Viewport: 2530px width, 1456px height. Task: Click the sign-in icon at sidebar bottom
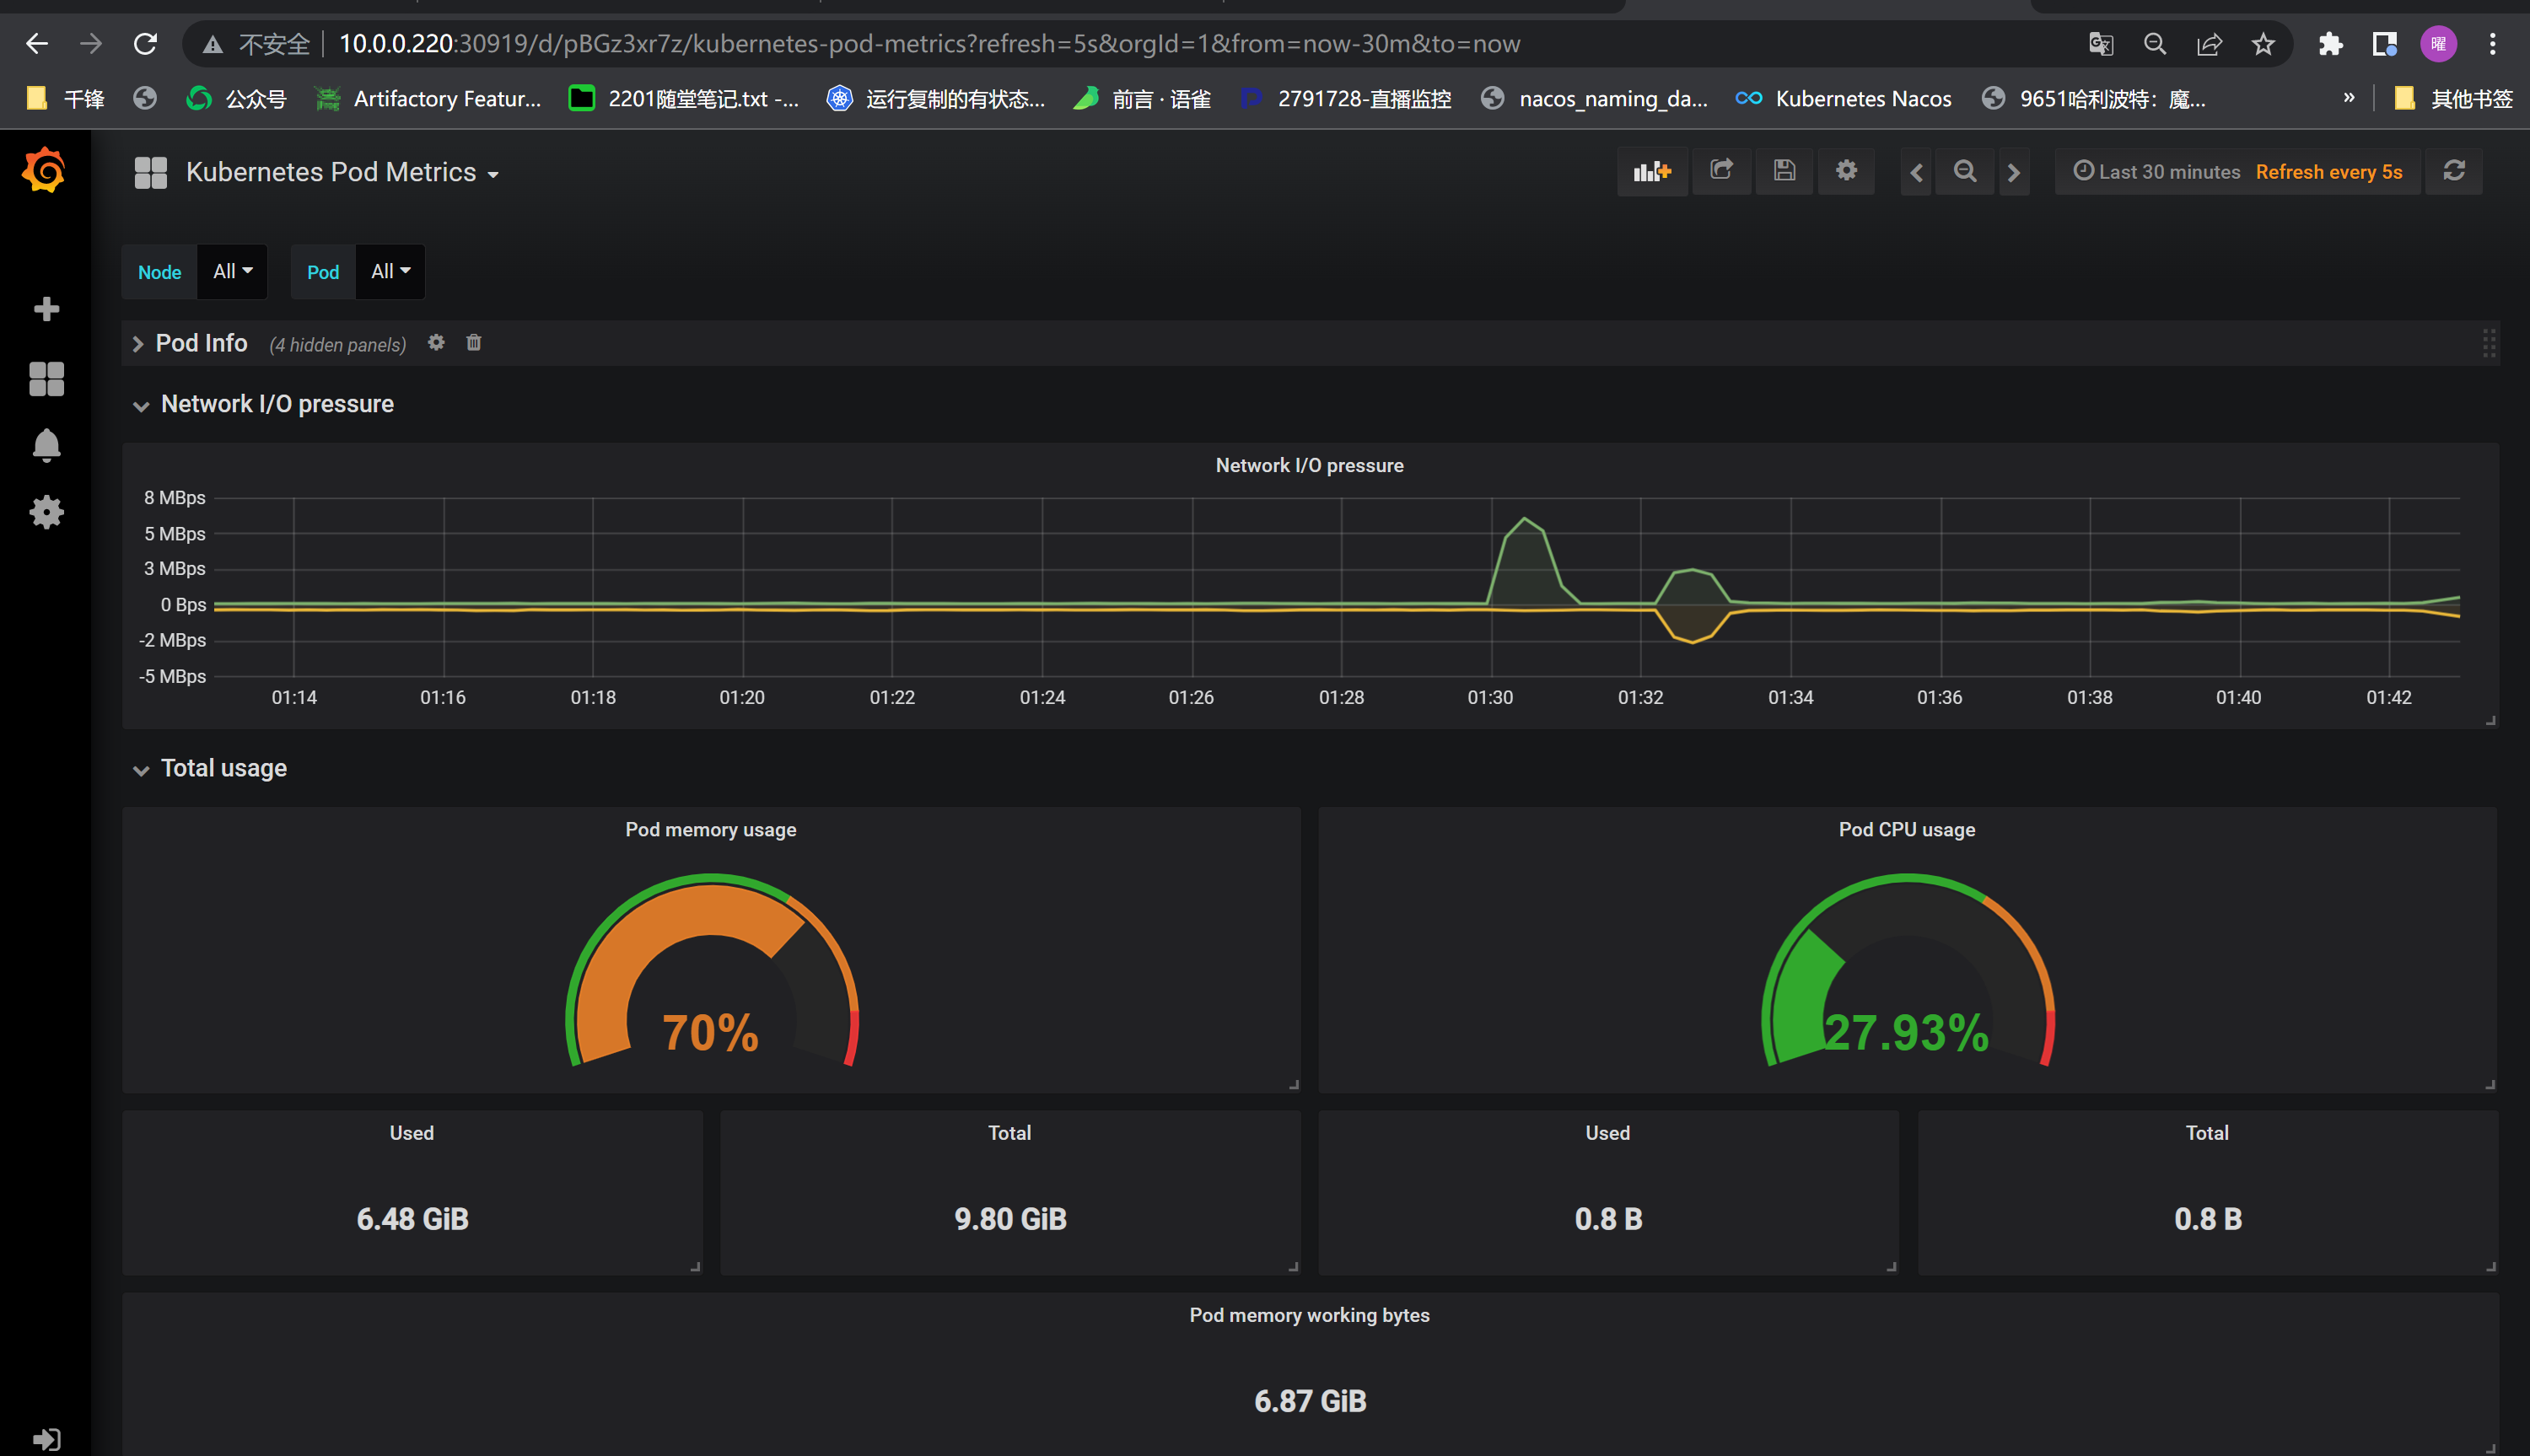tap(46, 1439)
